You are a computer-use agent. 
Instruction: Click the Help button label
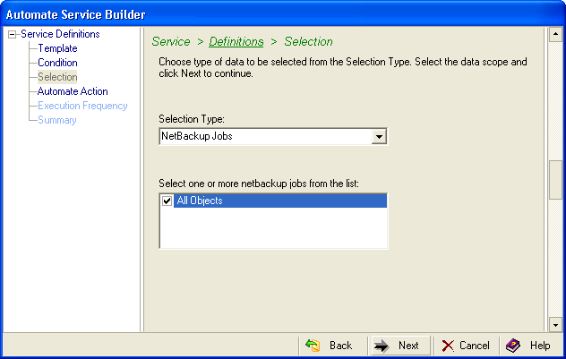click(x=540, y=346)
